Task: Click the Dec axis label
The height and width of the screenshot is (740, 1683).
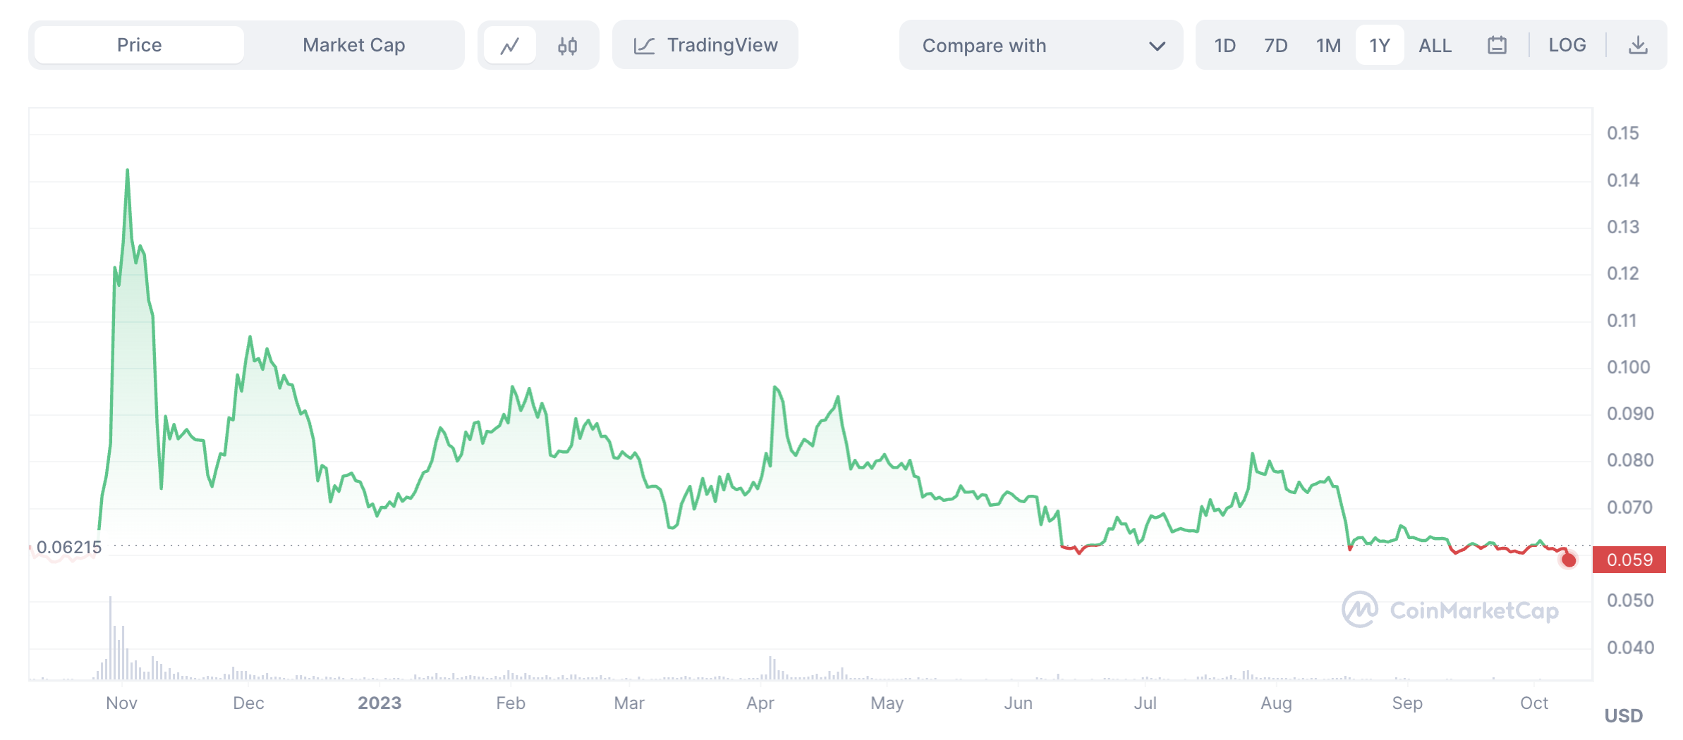Action: pos(248,703)
